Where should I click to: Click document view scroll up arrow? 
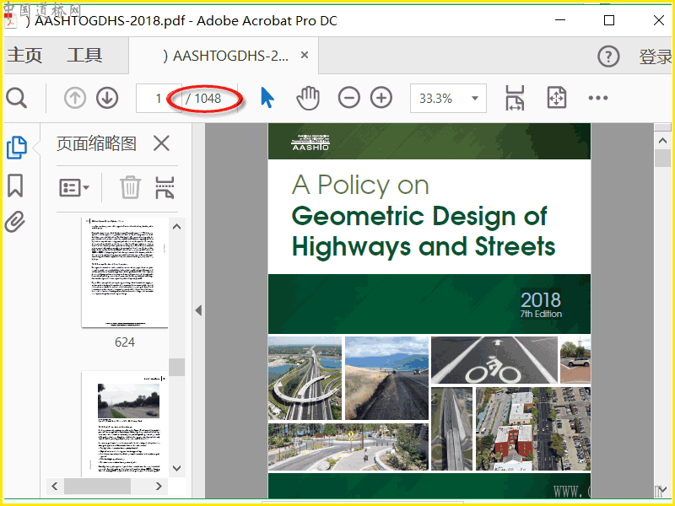[x=663, y=140]
